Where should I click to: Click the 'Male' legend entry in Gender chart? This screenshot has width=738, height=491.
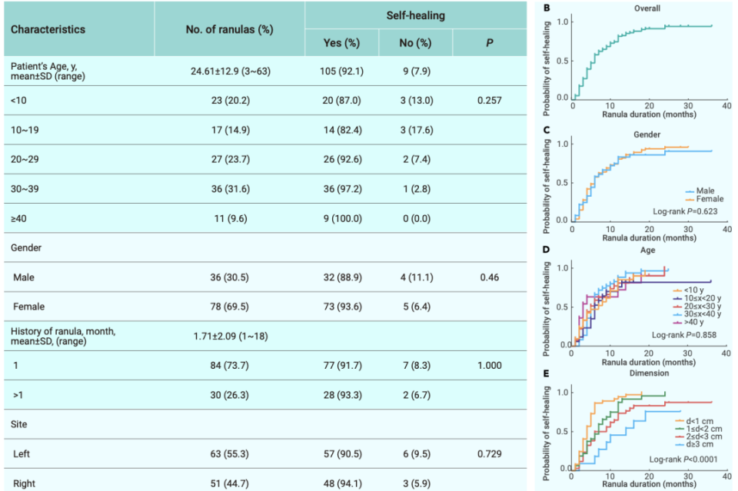tap(700, 191)
